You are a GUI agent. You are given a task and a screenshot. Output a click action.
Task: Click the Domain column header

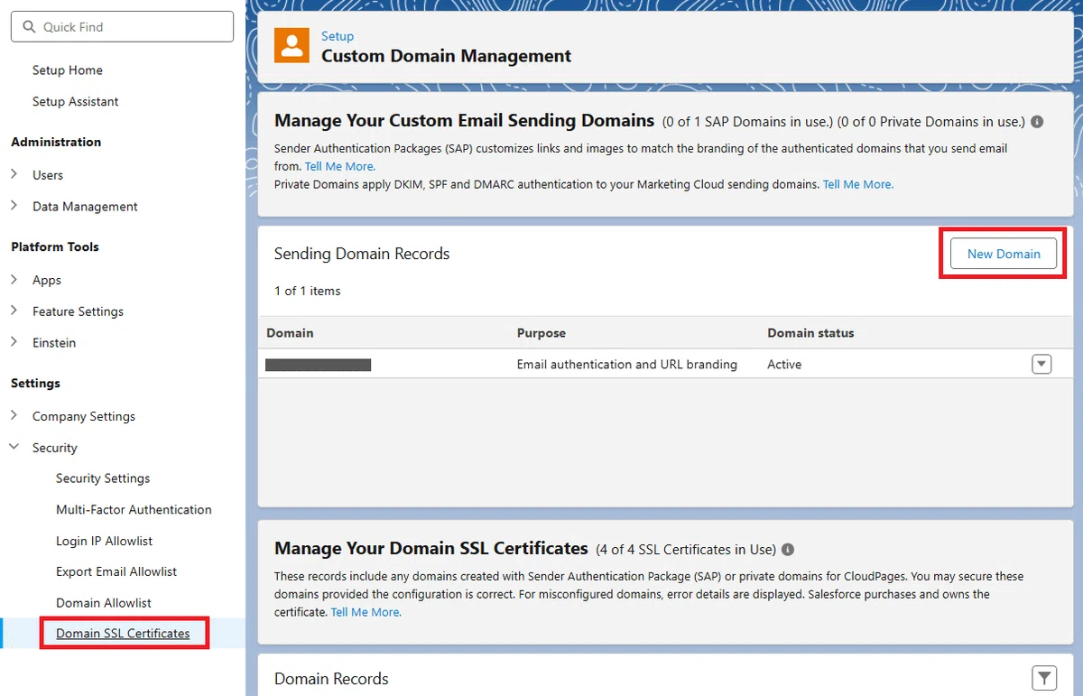coord(291,333)
